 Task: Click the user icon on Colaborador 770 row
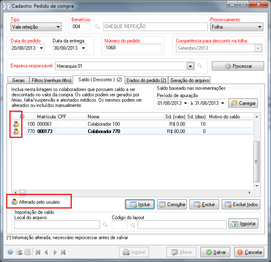pyautogui.click(x=16, y=131)
